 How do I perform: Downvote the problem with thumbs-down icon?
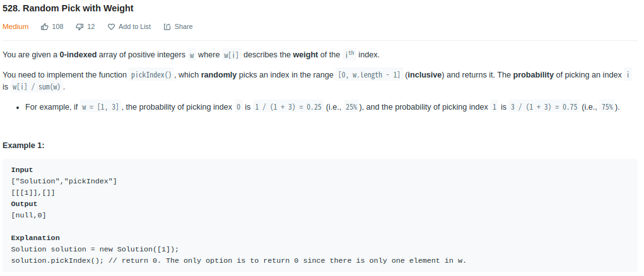(79, 26)
